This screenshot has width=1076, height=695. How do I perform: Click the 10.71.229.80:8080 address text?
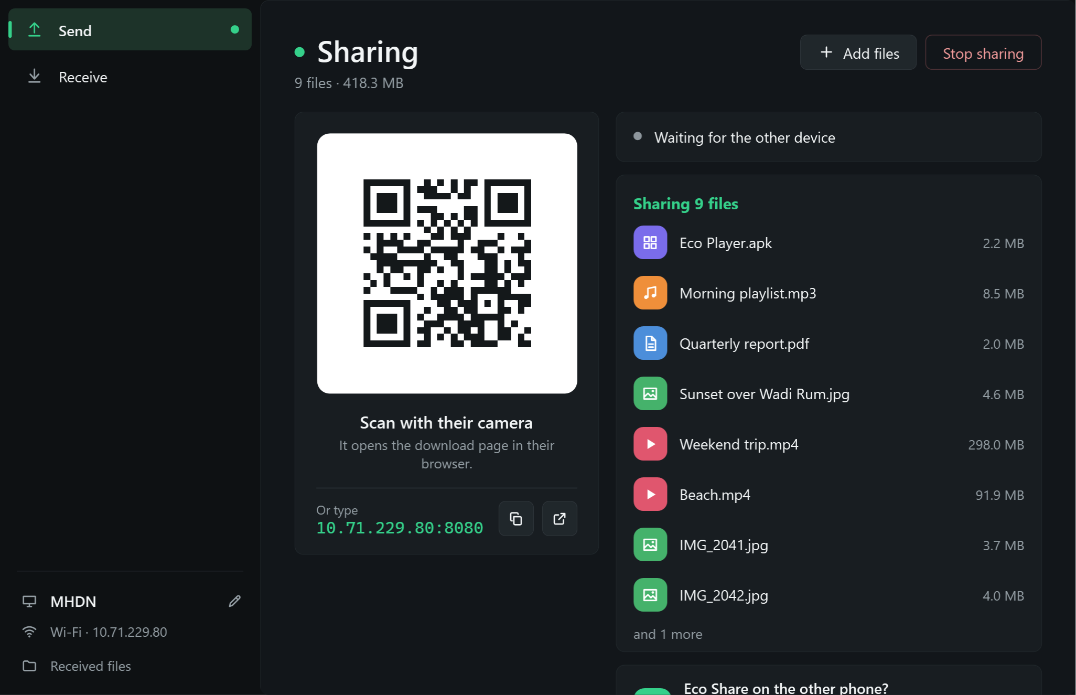click(400, 528)
